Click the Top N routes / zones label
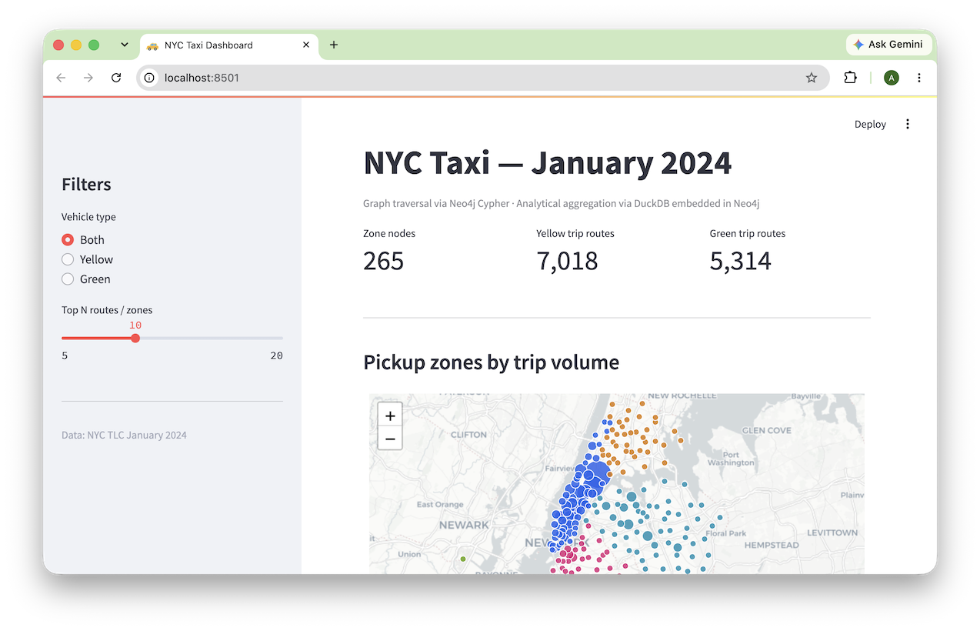Viewport: 980px width, 631px height. point(107,310)
